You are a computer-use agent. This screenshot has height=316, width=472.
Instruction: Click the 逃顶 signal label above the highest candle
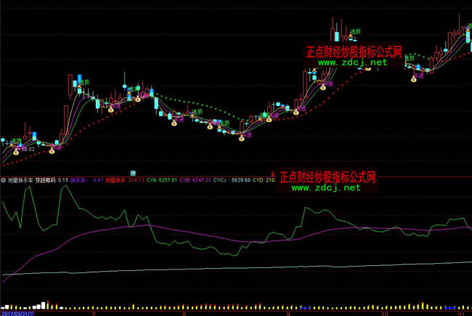click(x=355, y=32)
